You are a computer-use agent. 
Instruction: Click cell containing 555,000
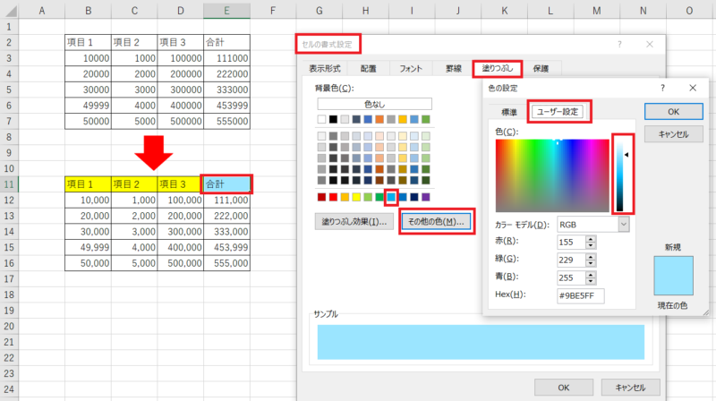pos(226,263)
